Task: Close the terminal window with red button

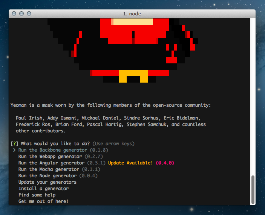Action: (14, 14)
